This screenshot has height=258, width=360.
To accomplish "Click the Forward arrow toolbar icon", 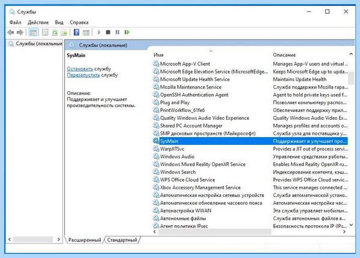I will pyautogui.click(x=20, y=32).
